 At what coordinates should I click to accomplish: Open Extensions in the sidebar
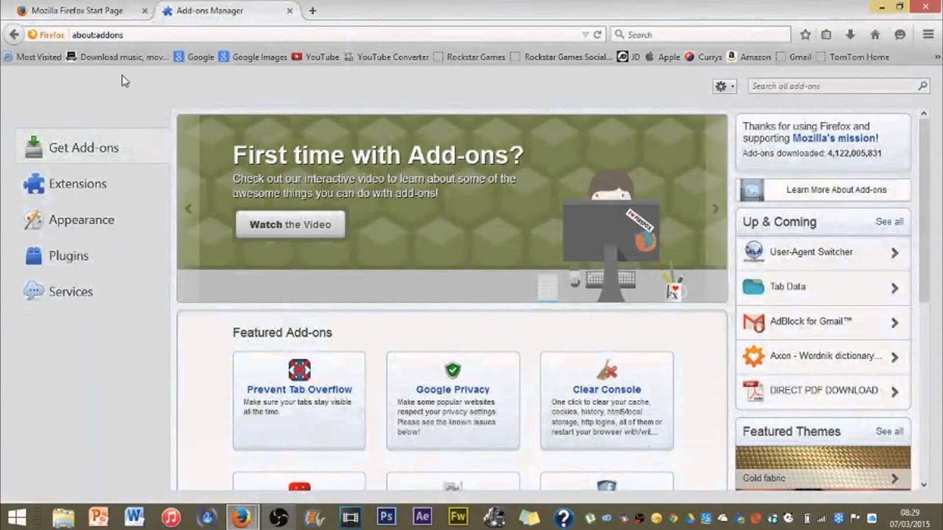pos(93,184)
